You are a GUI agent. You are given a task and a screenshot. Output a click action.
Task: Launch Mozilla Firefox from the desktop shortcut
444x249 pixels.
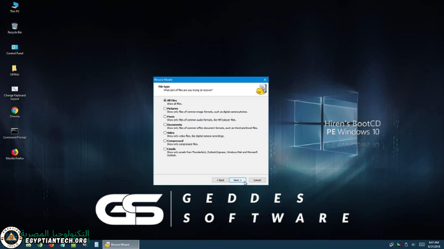point(15,154)
